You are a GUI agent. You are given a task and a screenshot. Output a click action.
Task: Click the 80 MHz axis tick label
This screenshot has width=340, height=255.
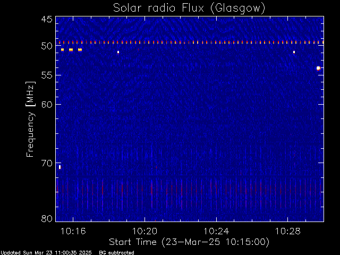click(47, 218)
